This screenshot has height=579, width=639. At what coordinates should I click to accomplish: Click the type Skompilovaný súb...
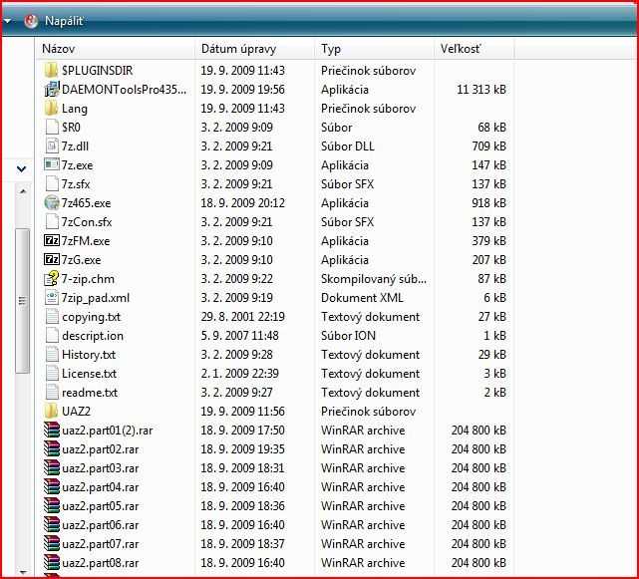point(374,279)
